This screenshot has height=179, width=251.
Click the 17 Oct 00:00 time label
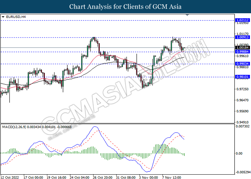pyautogui.click(x=33, y=177)
